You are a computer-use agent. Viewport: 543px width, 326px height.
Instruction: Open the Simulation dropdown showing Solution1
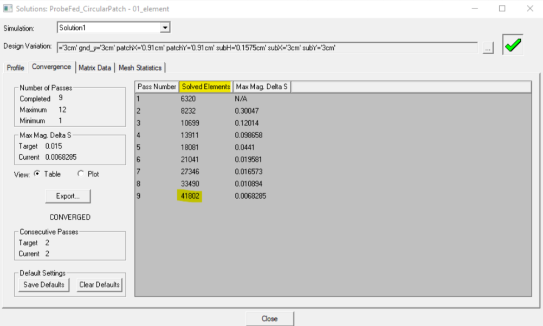pos(164,27)
